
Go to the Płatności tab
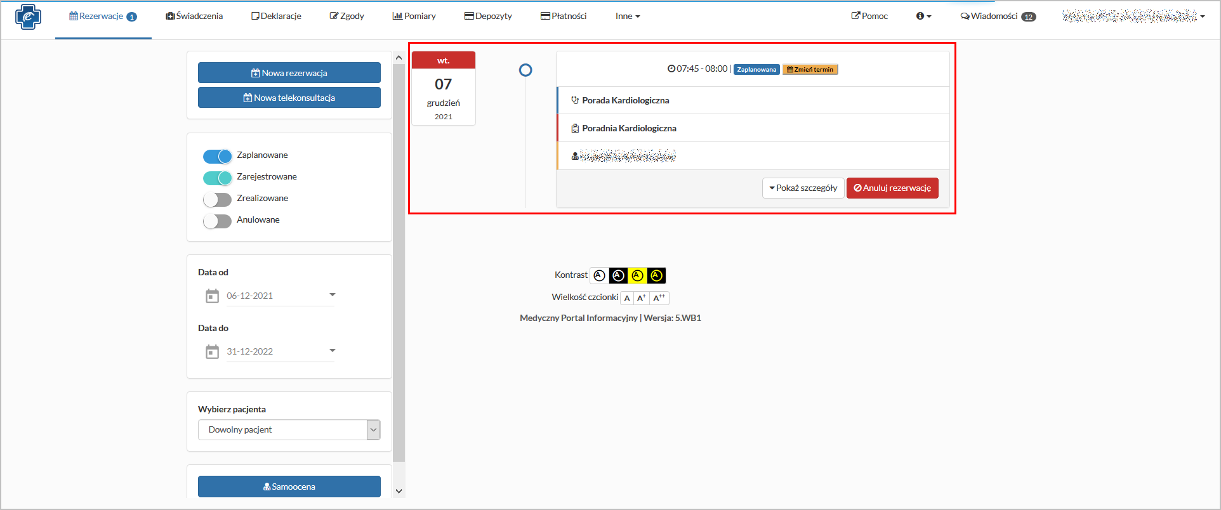click(x=563, y=16)
